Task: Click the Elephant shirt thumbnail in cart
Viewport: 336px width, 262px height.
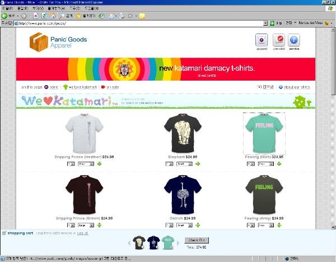Action: tap(139, 242)
